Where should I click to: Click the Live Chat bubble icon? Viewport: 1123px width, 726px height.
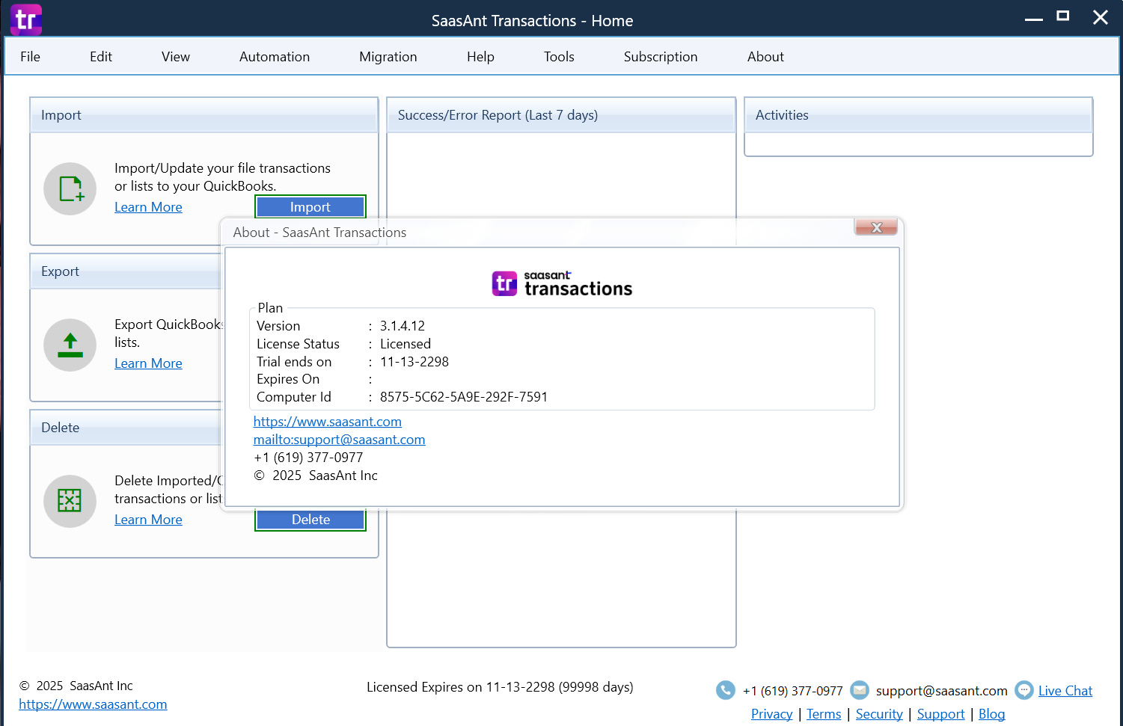1024,690
